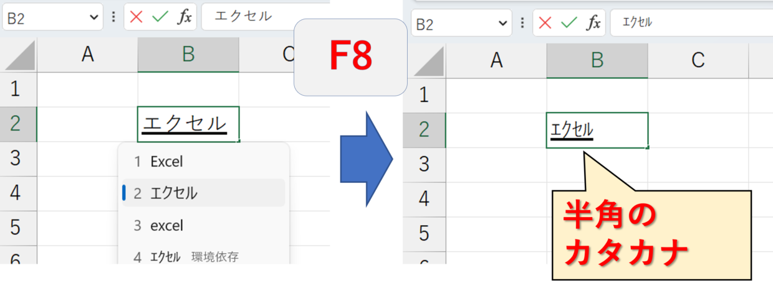The width and height of the screenshot is (773, 296).
Task: Click the cancel X icon in left formula bar
Action: pyautogui.click(x=137, y=17)
